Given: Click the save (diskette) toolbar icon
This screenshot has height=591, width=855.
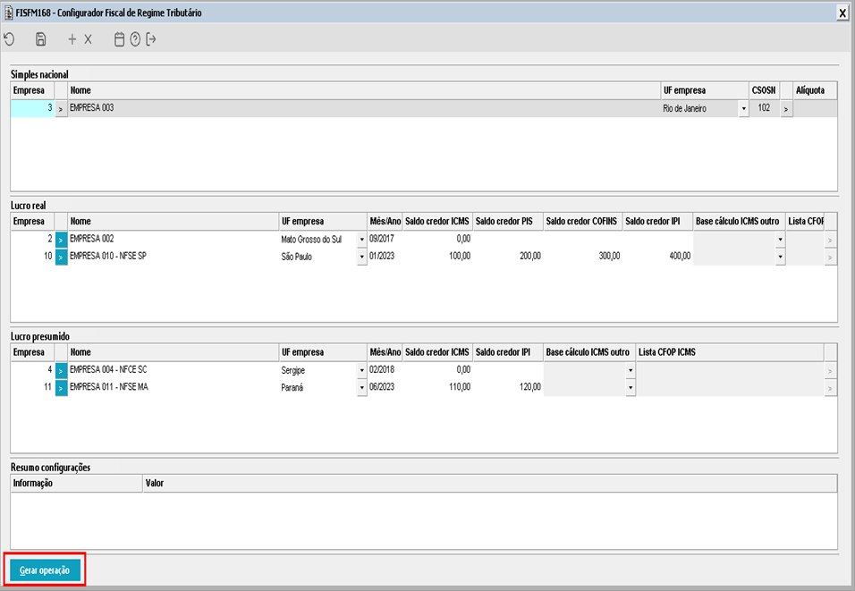Looking at the screenshot, I should click(41, 39).
